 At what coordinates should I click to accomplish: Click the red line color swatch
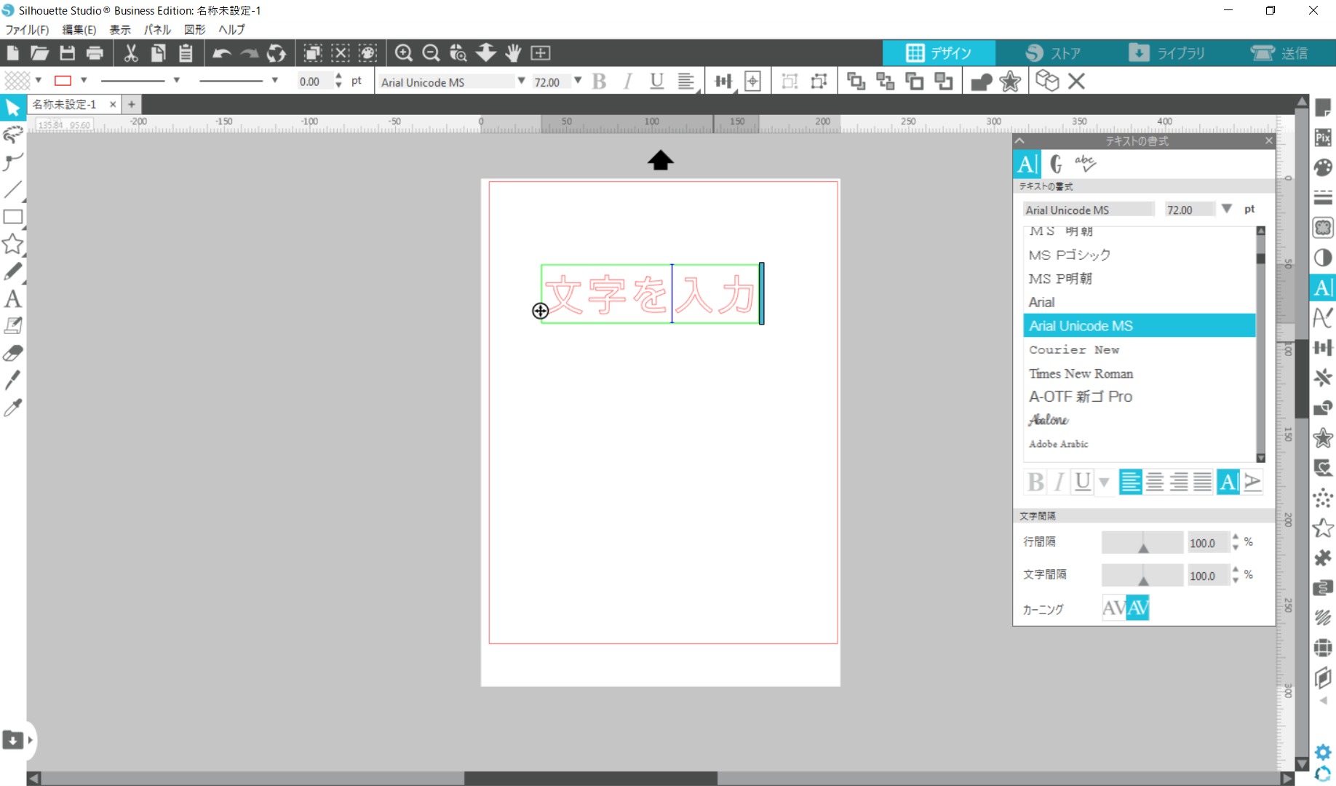click(63, 80)
